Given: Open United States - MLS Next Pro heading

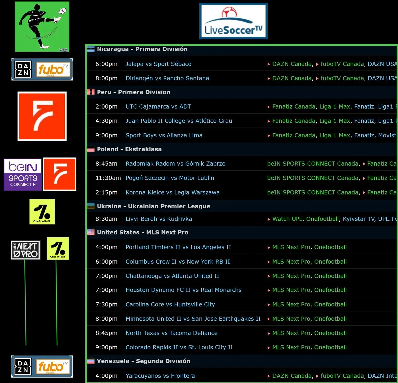Looking at the screenshot, I should pos(143,232).
